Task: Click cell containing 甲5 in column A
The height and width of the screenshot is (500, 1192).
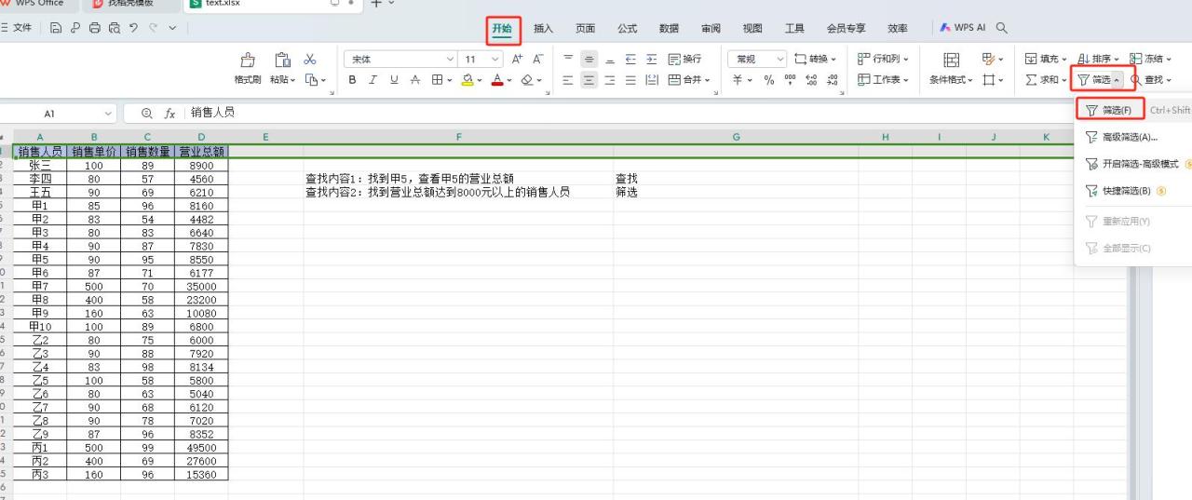Action: (40, 260)
